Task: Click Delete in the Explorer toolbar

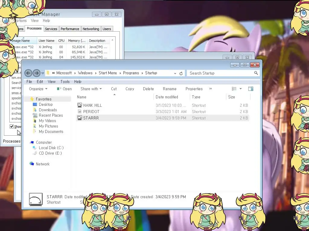Action: (148, 89)
